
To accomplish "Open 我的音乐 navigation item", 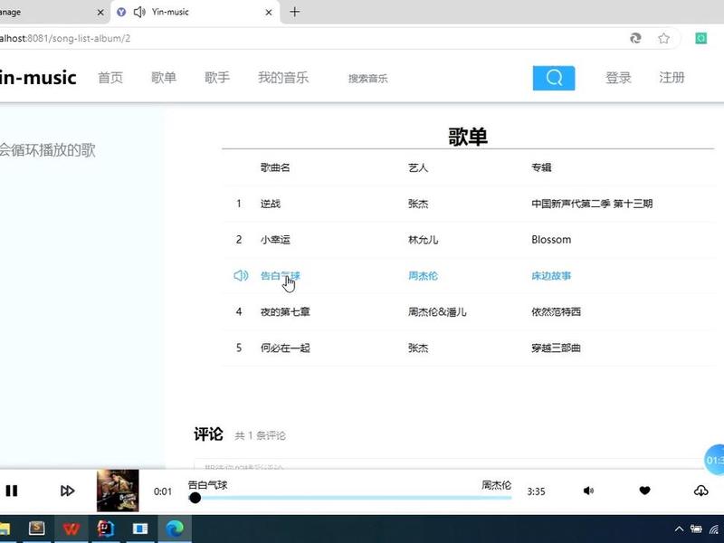I will [283, 78].
